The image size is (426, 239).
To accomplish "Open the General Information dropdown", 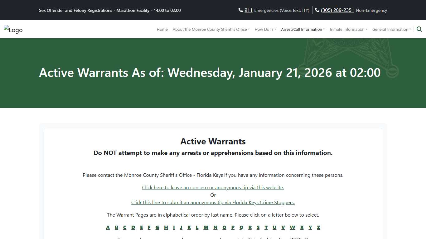I will pyautogui.click(x=391, y=29).
